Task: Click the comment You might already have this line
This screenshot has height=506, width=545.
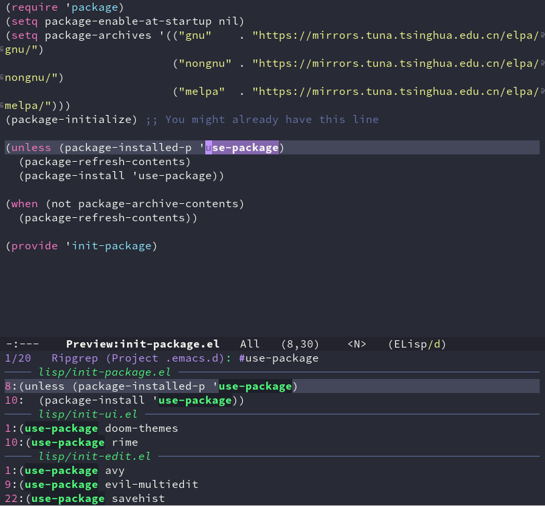Action: pyautogui.click(x=262, y=120)
